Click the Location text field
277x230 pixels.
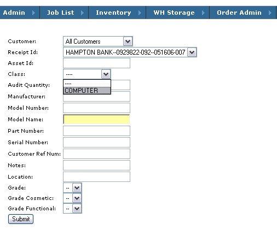coord(96,176)
